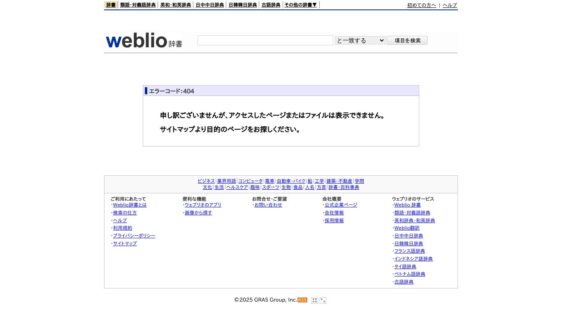562x316 pixels.
Task: Click the four-dot square icon in footer
Action: [x=315, y=300]
